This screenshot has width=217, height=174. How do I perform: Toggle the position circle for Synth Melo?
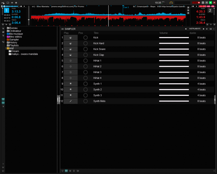(x=86, y=101)
